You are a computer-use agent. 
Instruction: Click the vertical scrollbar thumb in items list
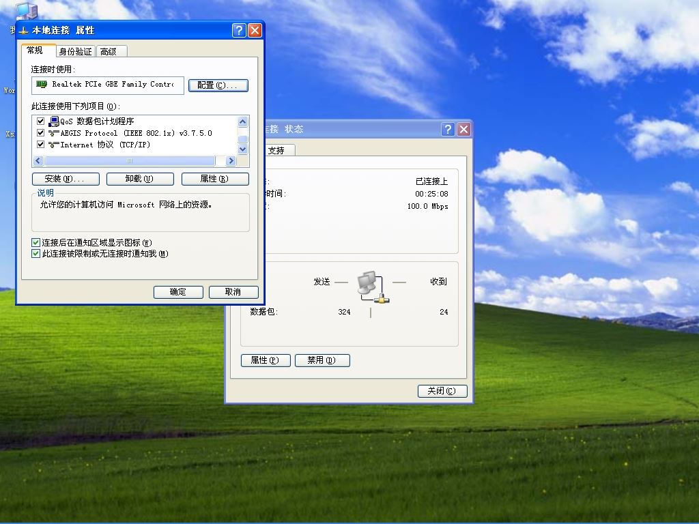point(243,139)
